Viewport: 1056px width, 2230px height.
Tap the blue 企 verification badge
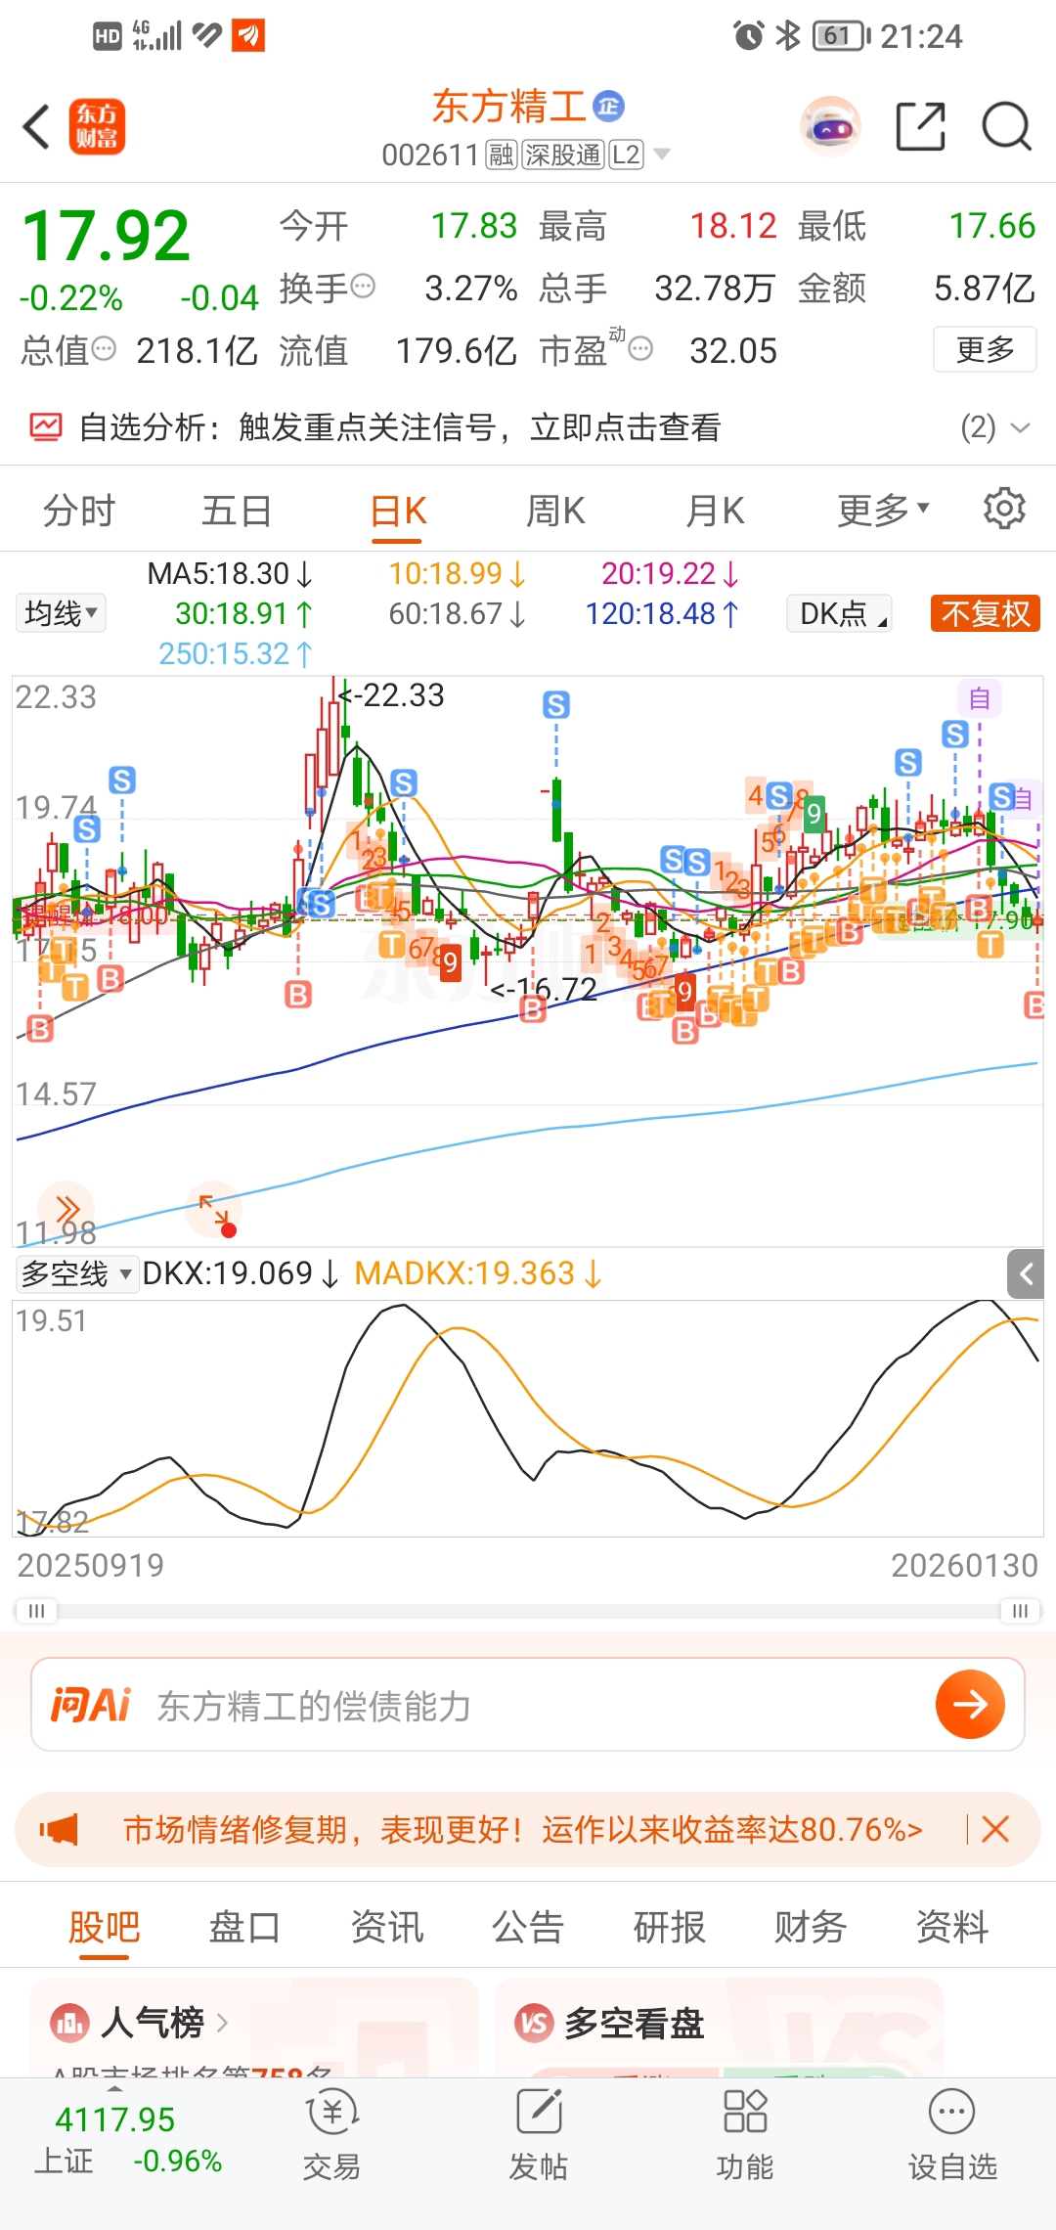pyautogui.click(x=608, y=106)
